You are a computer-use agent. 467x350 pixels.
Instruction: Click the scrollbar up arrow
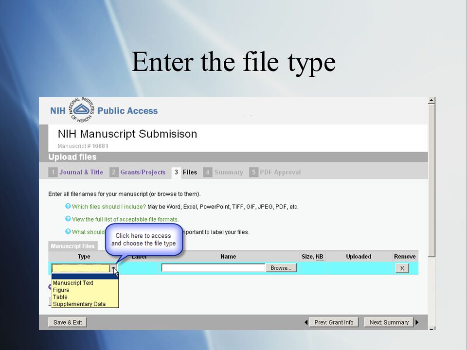[431, 100]
